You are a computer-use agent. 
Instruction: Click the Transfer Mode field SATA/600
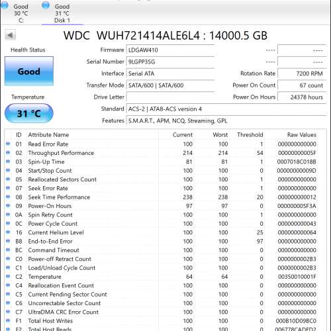pyautogui.click(x=170, y=85)
